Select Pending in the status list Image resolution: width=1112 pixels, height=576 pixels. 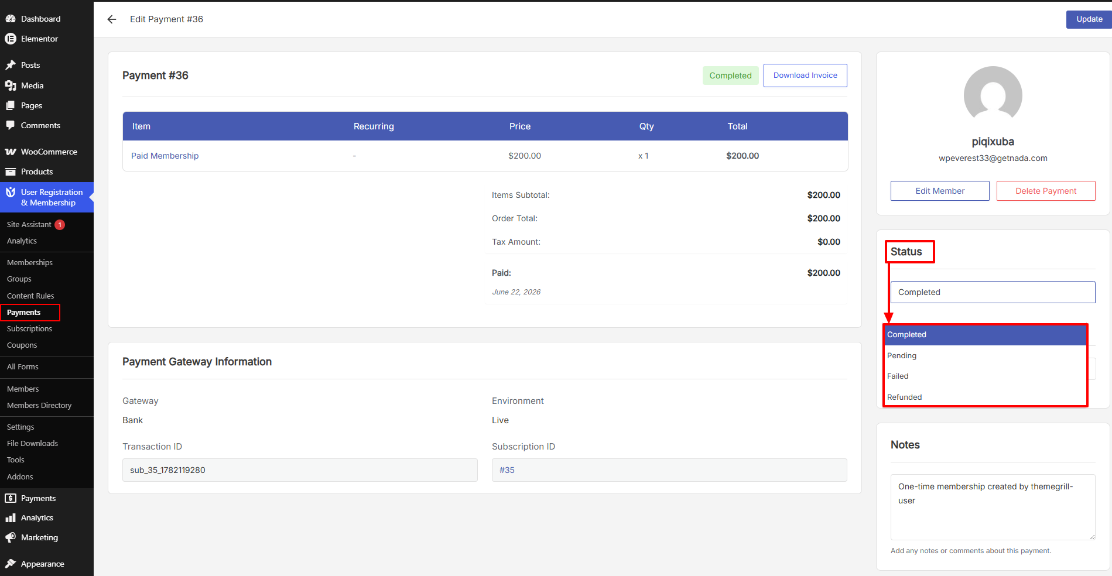(986, 355)
